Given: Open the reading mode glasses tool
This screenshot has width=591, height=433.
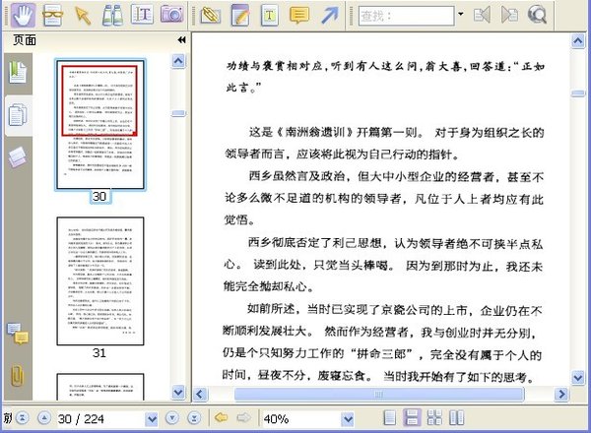Looking at the screenshot, I should tap(53, 15).
